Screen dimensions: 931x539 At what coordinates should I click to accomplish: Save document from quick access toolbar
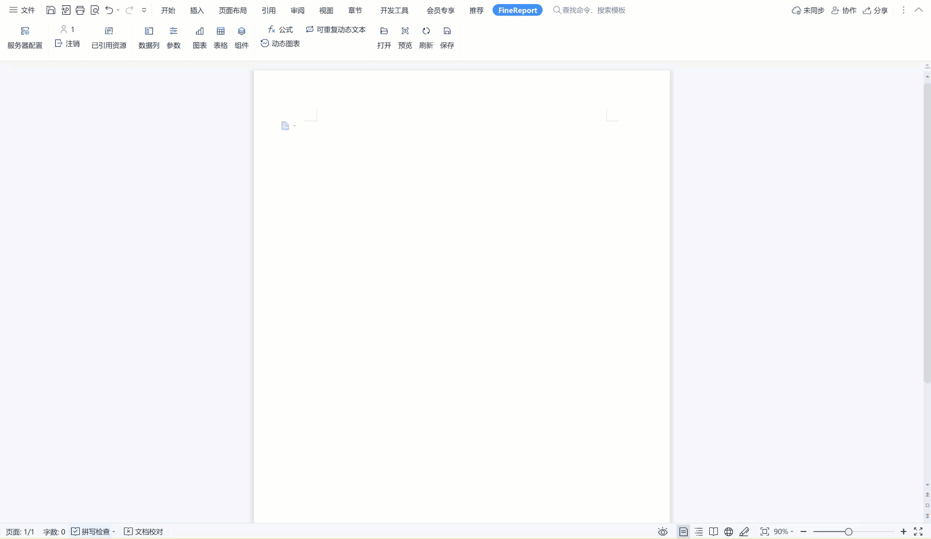51,10
